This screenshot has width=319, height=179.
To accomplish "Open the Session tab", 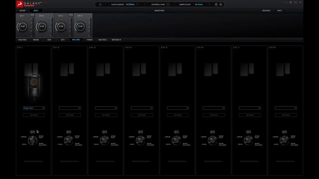I will (266, 10).
